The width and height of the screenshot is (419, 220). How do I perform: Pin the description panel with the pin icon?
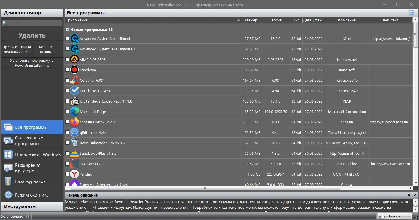(409, 195)
